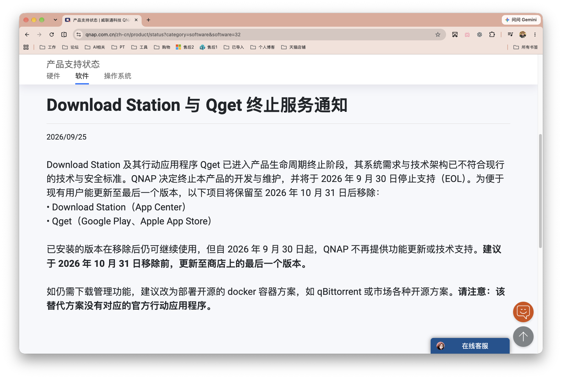The image size is (562, 379).
Task: Open a new browser tab
Action: click(148, 20)
